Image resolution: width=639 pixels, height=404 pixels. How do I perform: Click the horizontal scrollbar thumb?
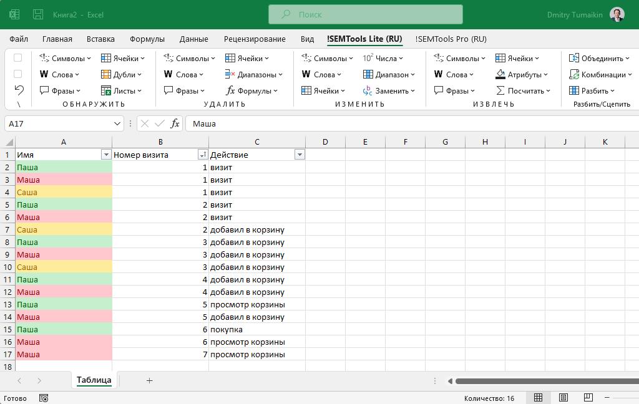point(547,381)
